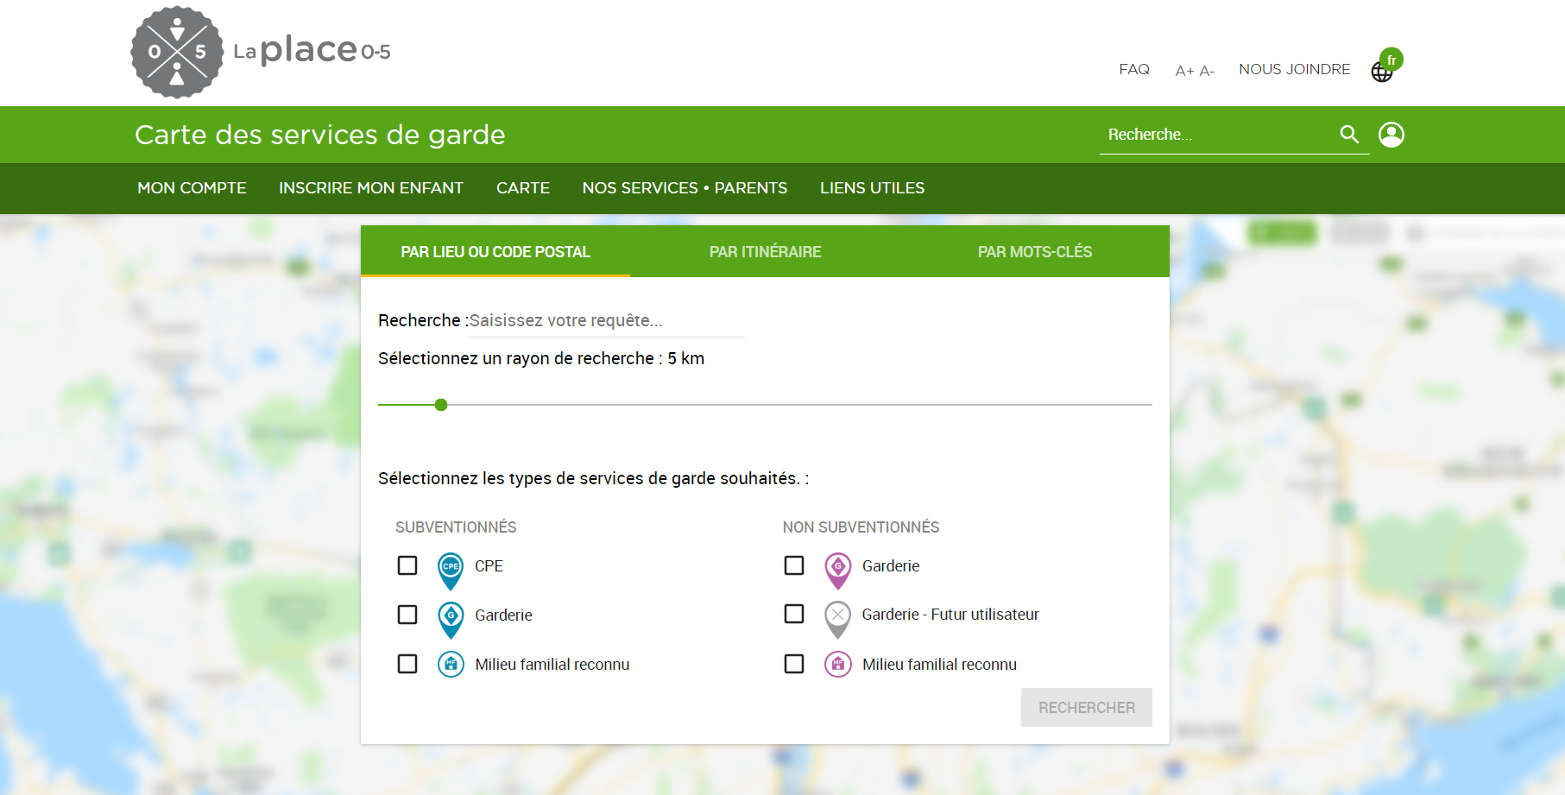Click the CPE label text
The width and height of the screenshot is (1565, 795).
pos(489,566)
